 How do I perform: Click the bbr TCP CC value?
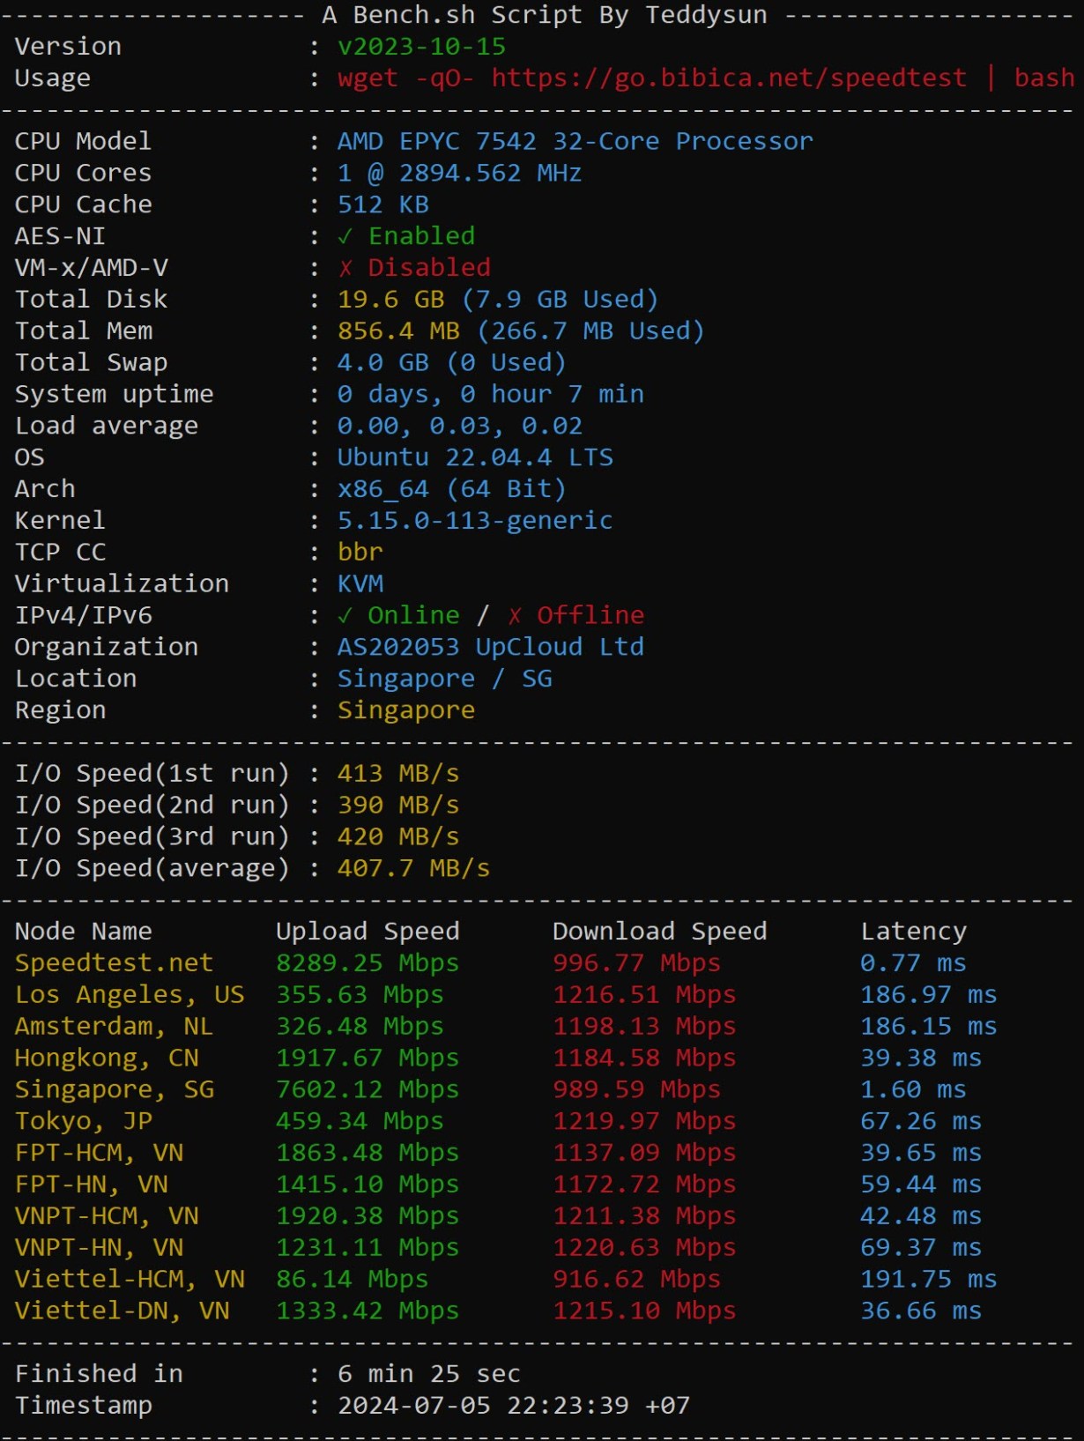coord(360,552)
